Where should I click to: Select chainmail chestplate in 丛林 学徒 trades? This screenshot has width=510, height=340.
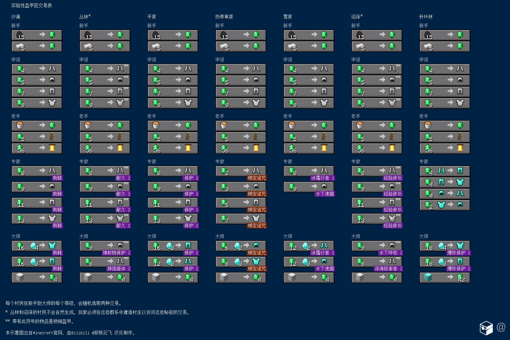120,103
